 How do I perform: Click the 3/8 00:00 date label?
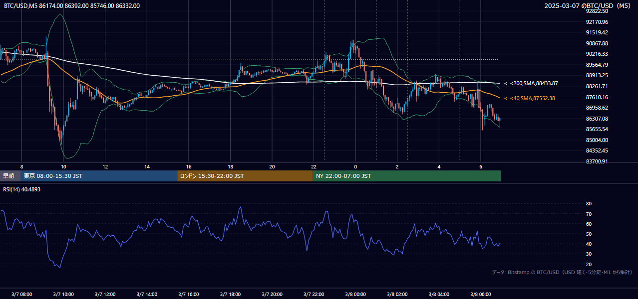[355, 295]
